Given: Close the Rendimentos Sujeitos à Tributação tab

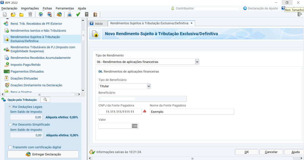Looking at the screenshot, I should tap(191, 23).
